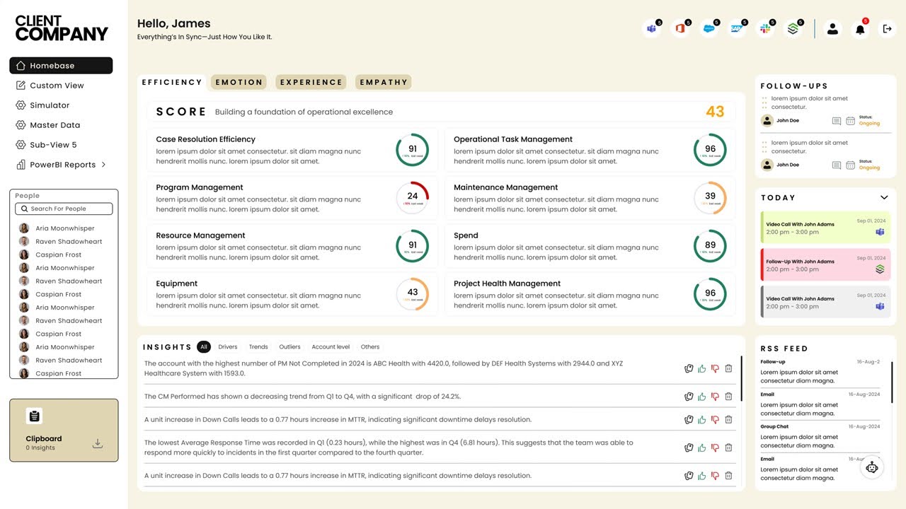Copy the PM Not Completed insight to clipboard
This screenshot has width=906, height=509.
(x=689, y=368)
